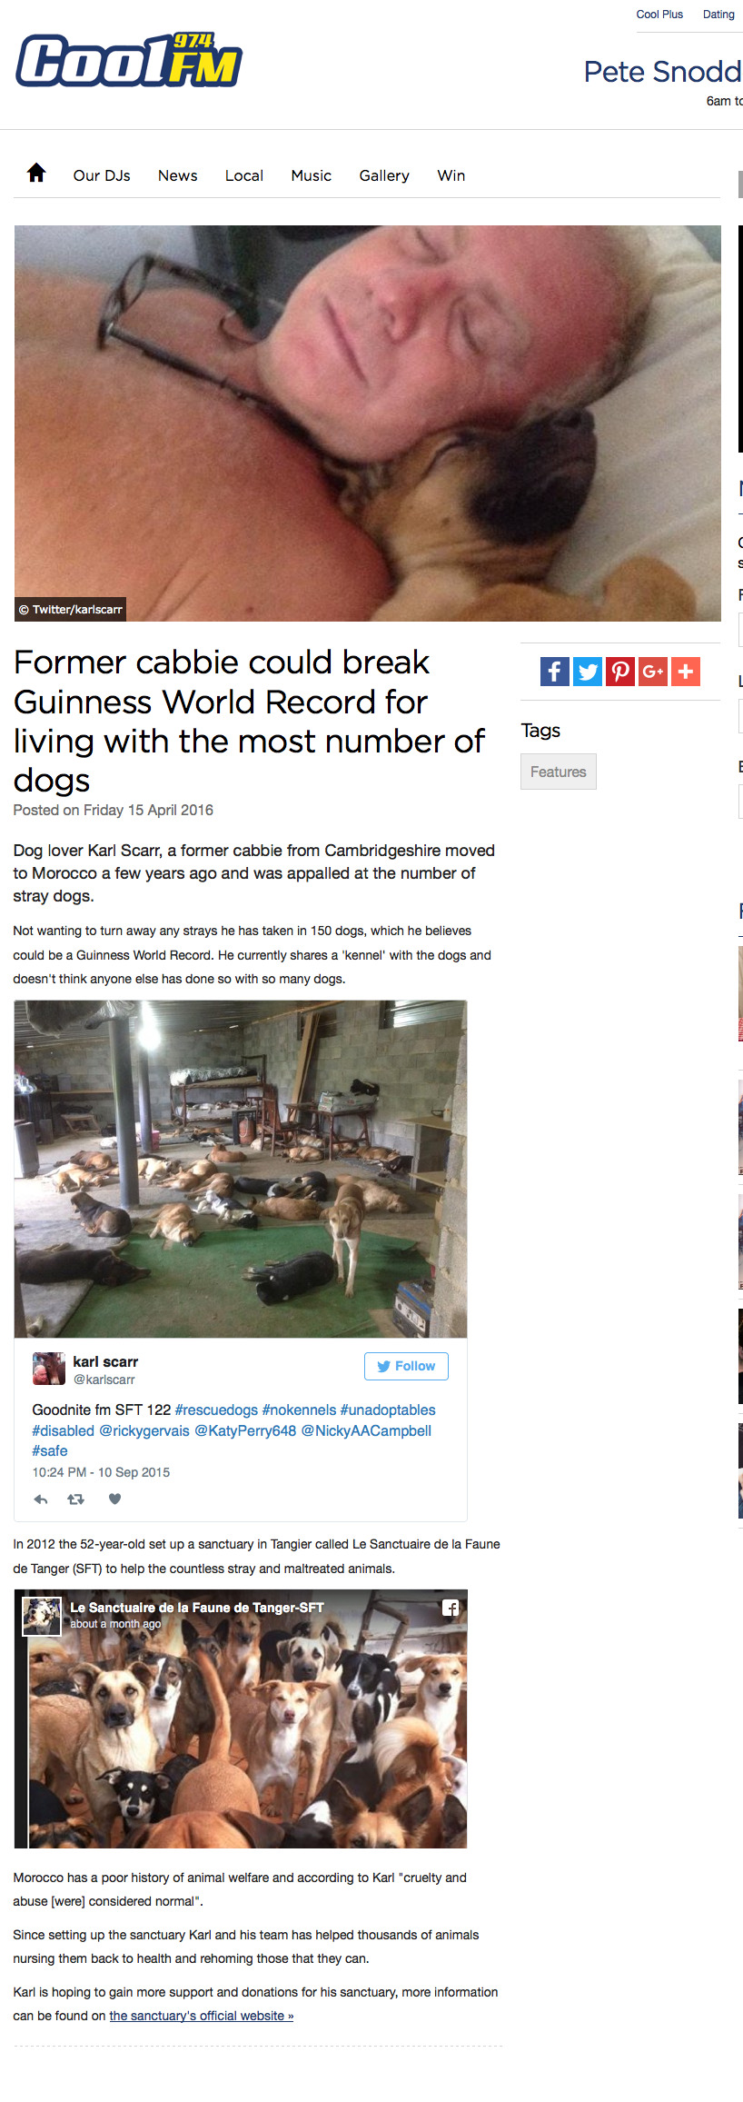Click the Cool FM logo
The width and height of the screenshot is (743, 2102).
coord(129,60)
